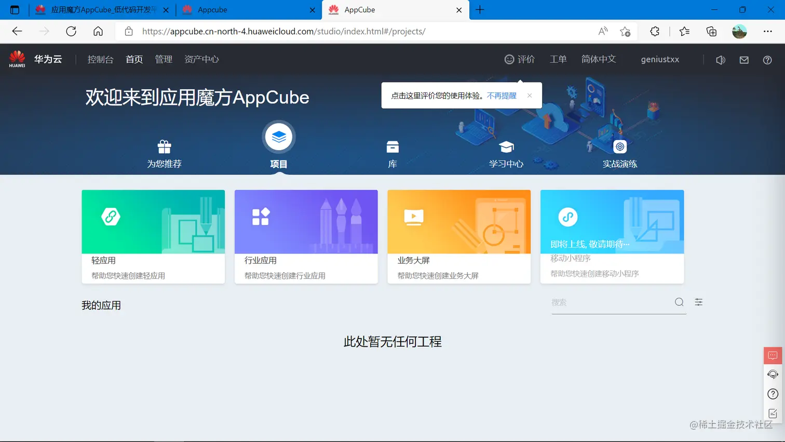This screenshot has width=785, height=442.
Task: Open the sidebar edit note icon
Action: click(773, 413)
